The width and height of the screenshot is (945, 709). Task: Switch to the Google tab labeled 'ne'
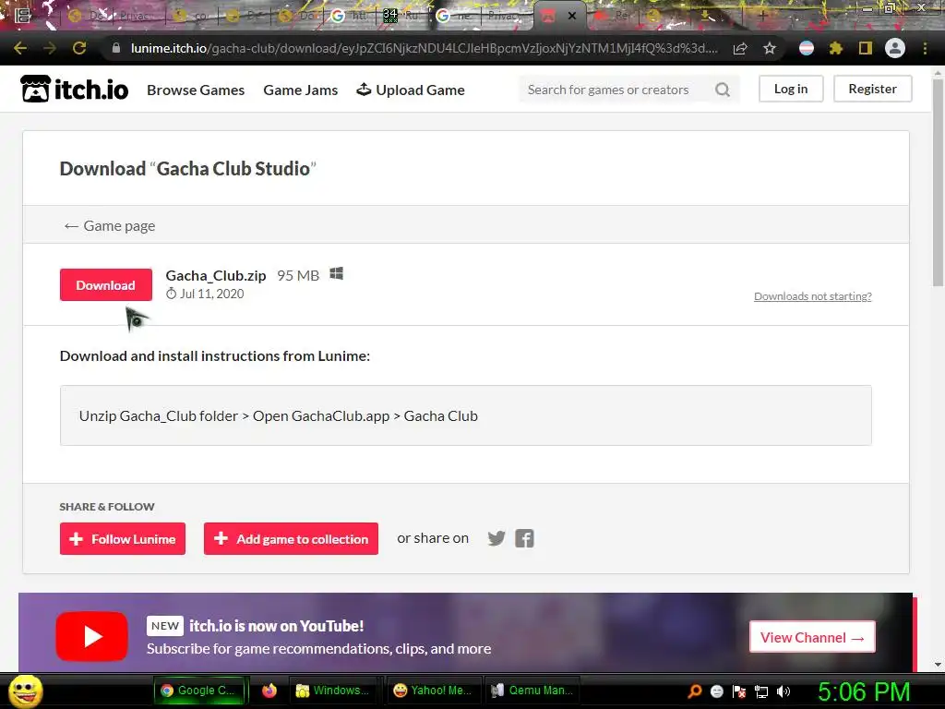(x=454, y=16)
